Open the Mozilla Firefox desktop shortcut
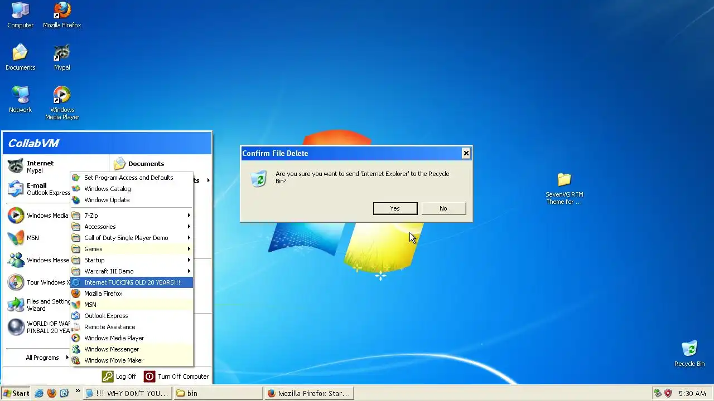 click(x=62, y=15)
